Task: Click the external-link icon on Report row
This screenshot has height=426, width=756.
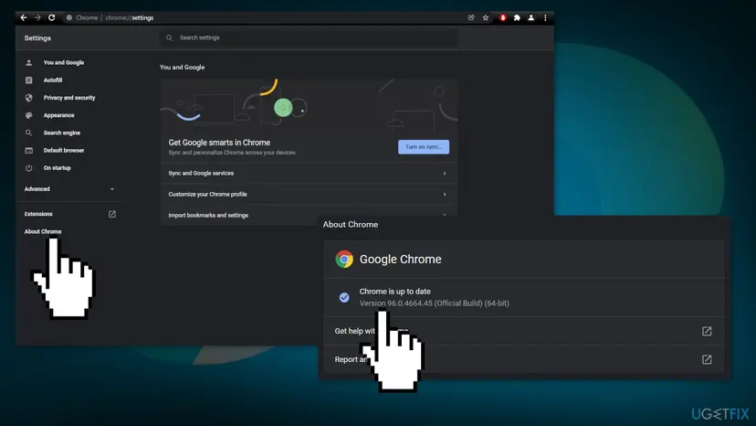Action: coord(707,359)
